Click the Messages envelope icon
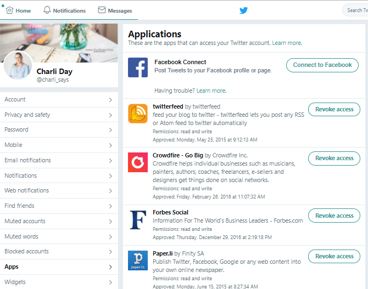 pyautogui.click(x=102, y=10)
